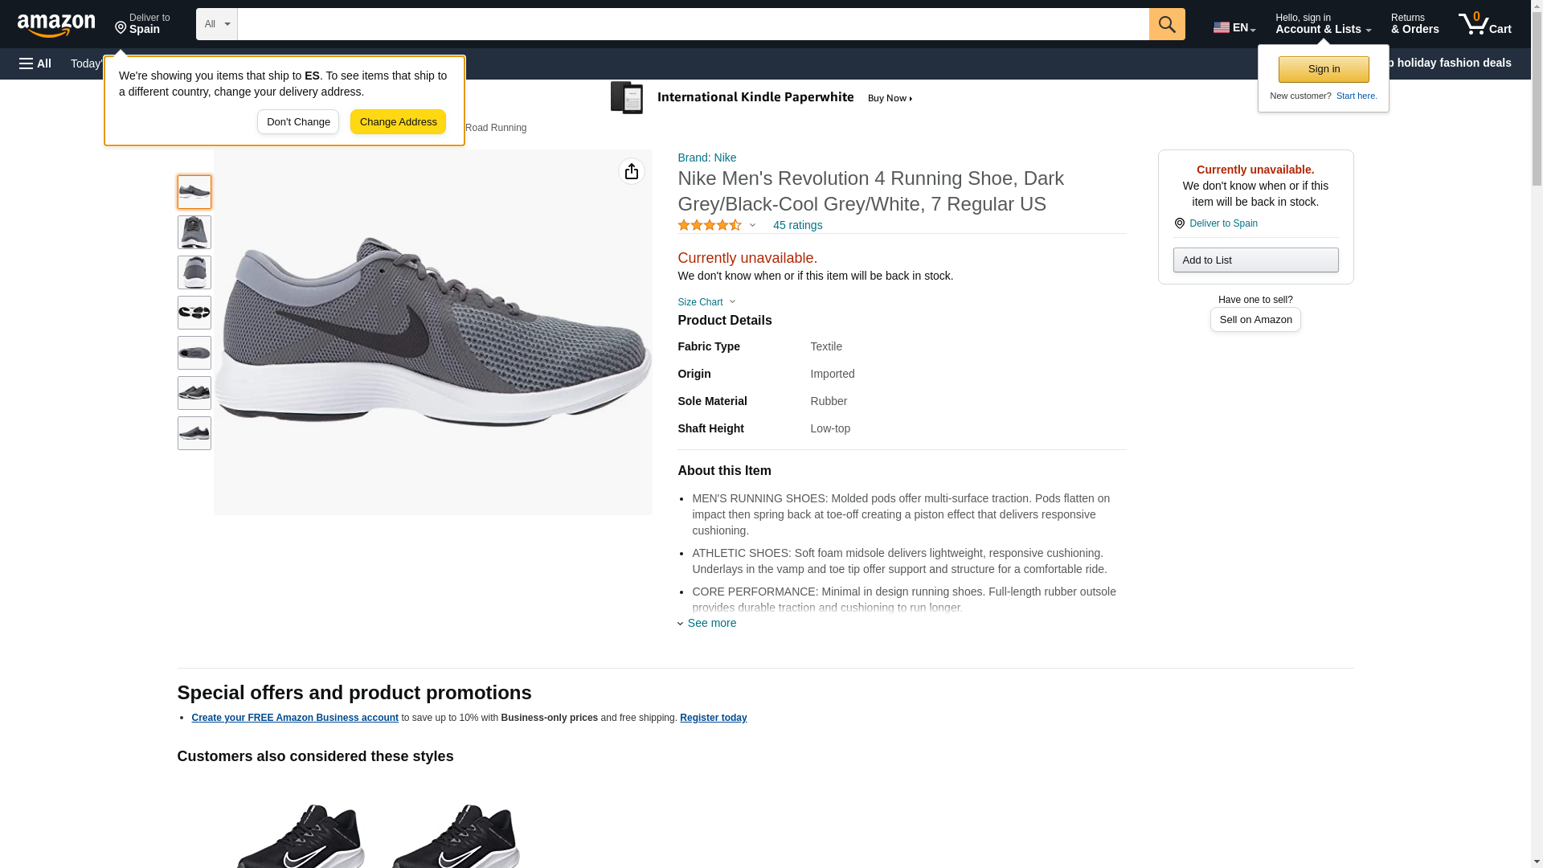Image resolution: width=1543 pixels, height=868 pixels.
Task: Open the All hamburger menu
Action: (35, 63)
